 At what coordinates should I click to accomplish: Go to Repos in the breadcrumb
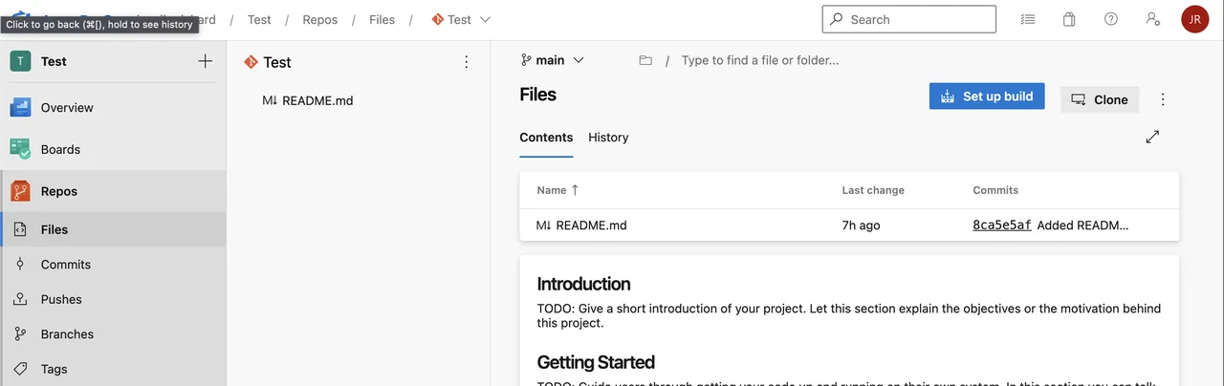[320, 19]
